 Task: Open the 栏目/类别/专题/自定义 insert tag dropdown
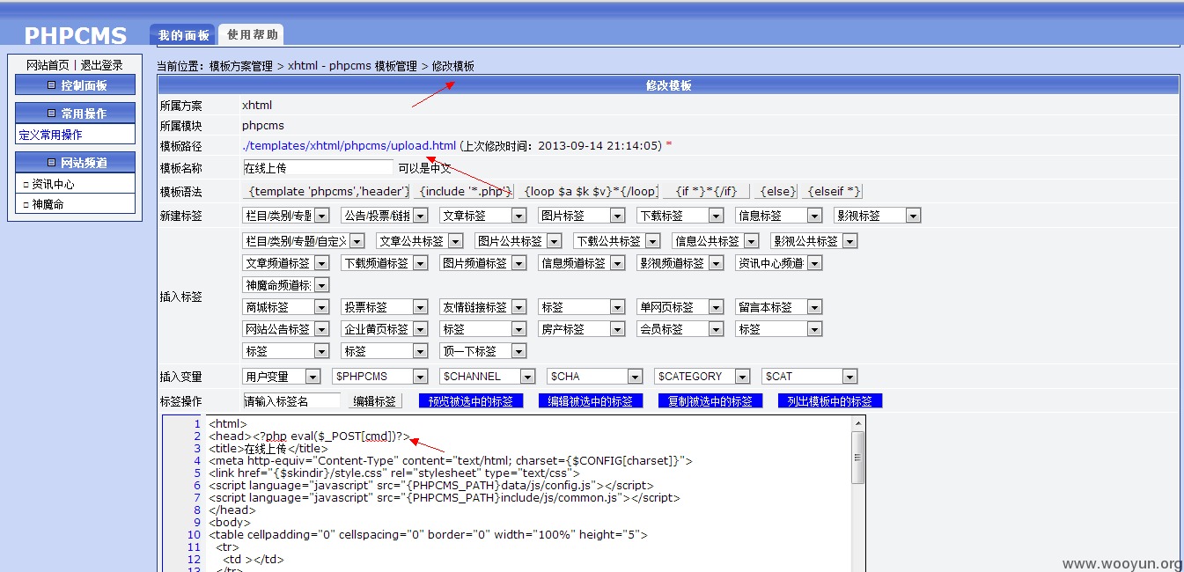pos(304,241)
